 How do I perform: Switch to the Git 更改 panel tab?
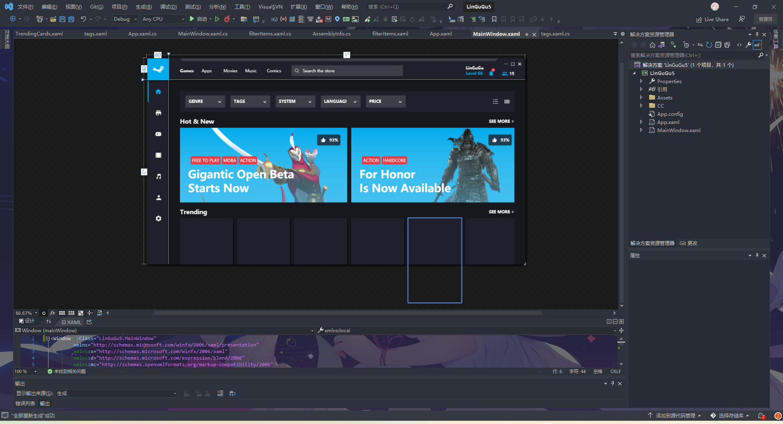688,243
